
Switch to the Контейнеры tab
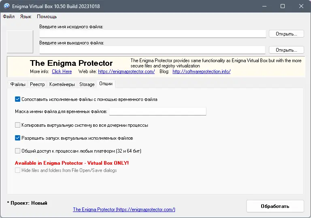coord(62,84)
